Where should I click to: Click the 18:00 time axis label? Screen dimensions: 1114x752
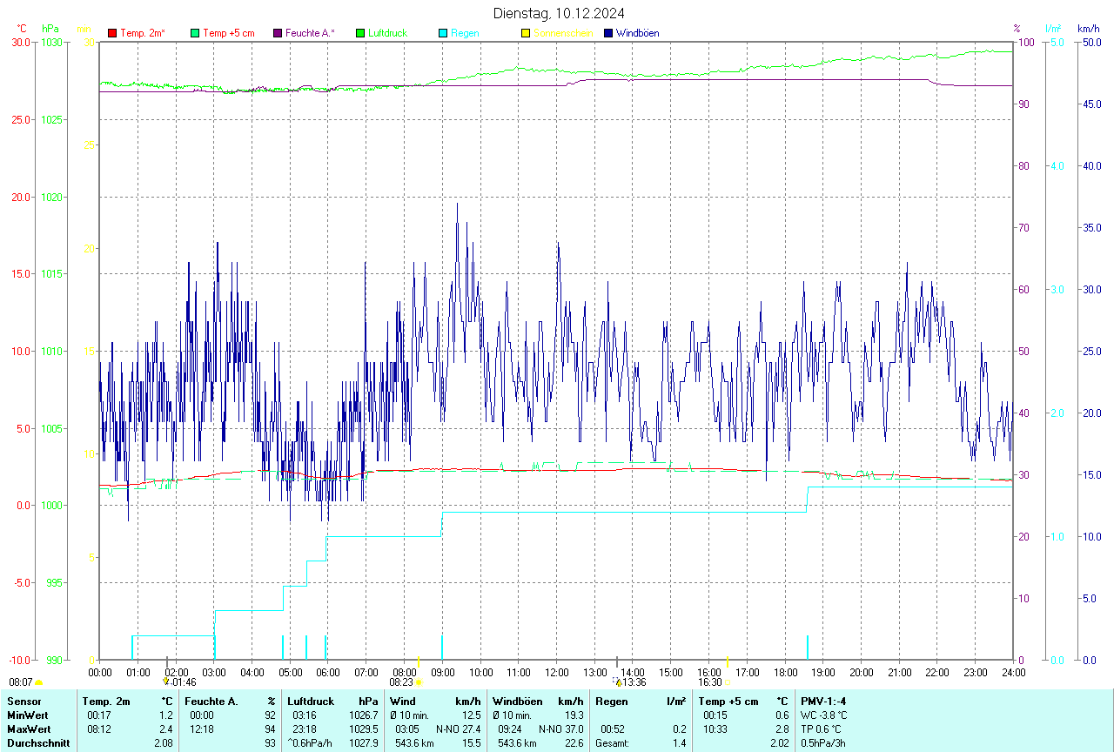coord(785,672)
